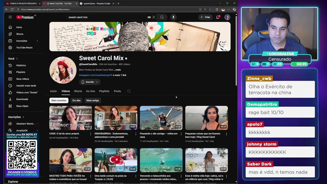Open options for Pequenas coisas video
Screen dimensions: 327x184
[x=226, y=134]
